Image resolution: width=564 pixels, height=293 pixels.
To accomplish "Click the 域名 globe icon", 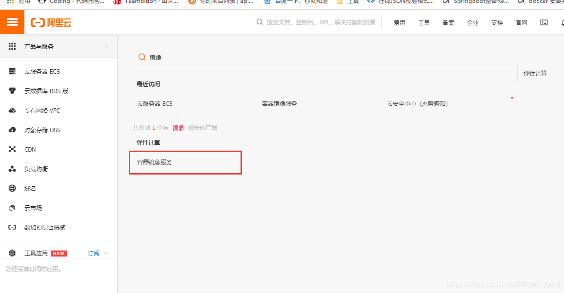I will [x=12, y=188].
